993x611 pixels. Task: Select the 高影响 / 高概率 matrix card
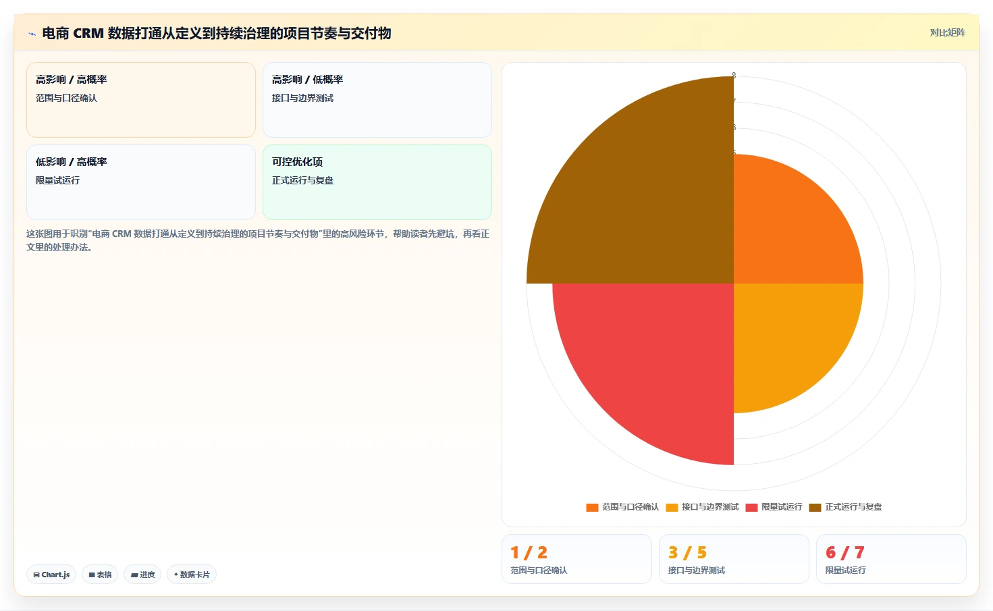141,100
